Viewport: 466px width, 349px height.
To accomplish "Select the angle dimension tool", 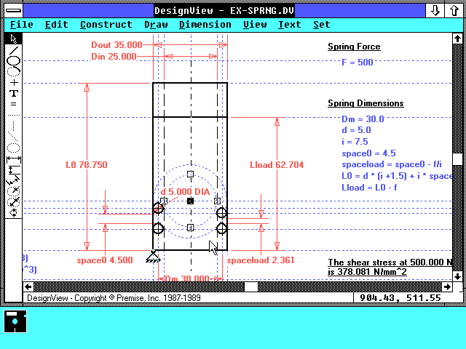I will (13, 212).
